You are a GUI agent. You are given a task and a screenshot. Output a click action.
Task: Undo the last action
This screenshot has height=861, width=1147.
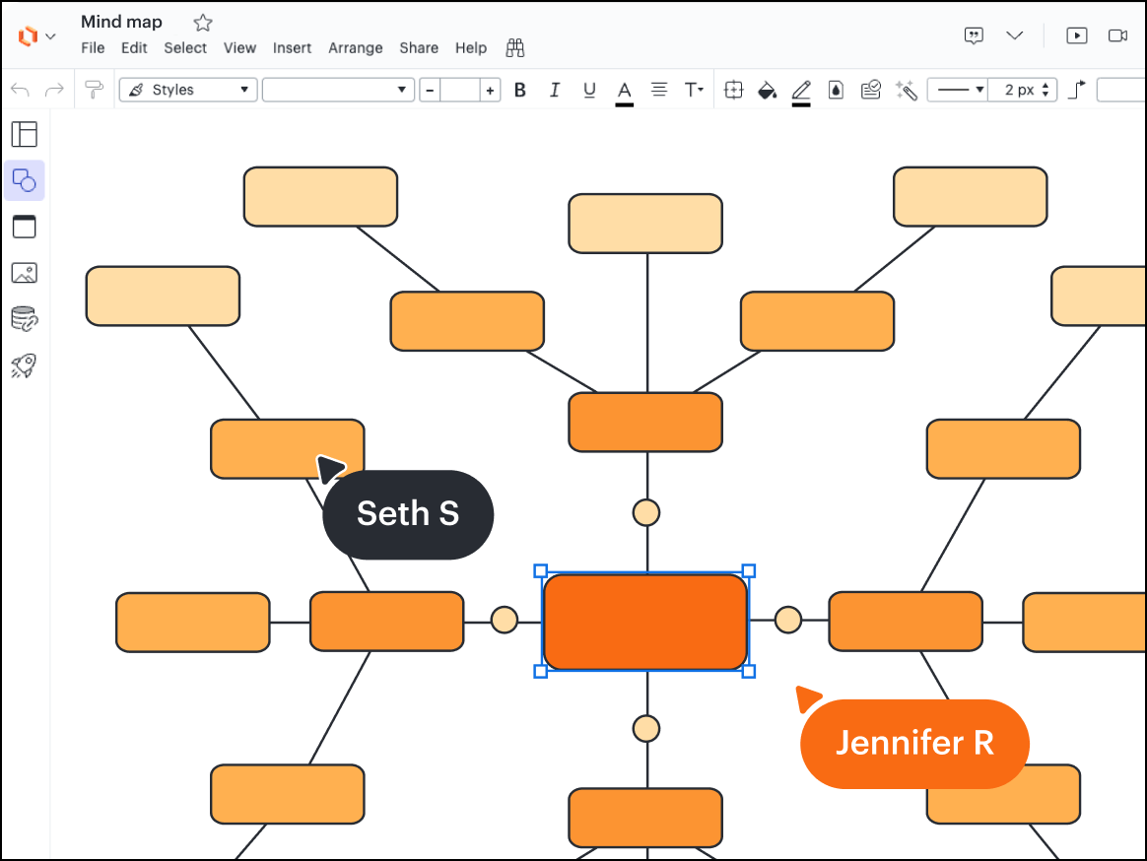click(20, 90)
